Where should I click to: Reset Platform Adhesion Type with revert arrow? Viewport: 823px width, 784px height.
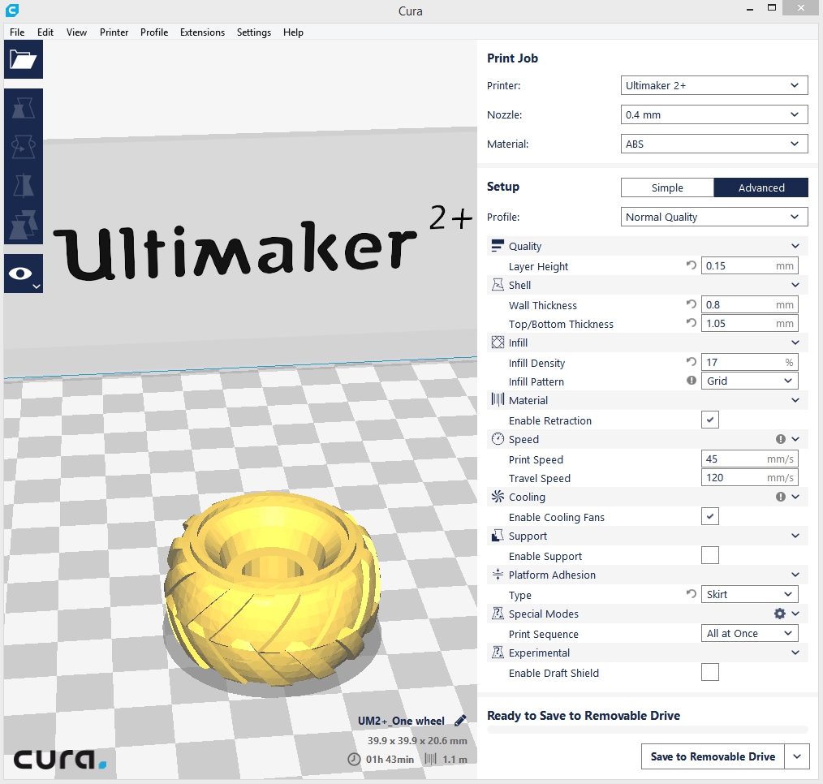click(x=692, y=593)
